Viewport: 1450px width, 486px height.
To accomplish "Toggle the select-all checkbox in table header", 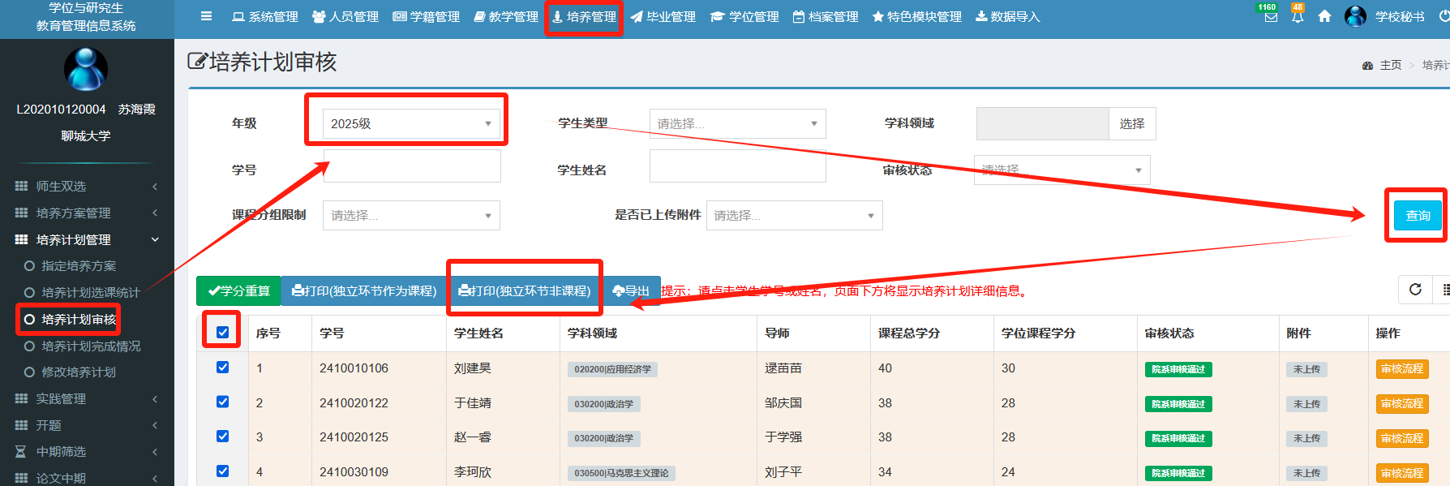I will point(222,332).
